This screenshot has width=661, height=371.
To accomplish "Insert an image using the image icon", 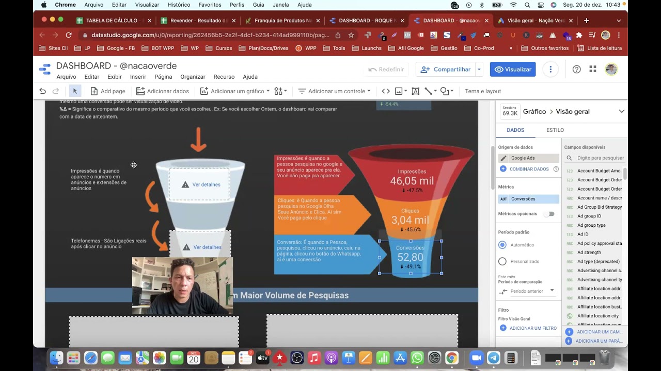I will [x=399, y=91].
